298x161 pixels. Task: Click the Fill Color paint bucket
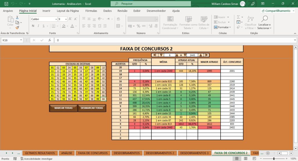[x=64, y=26]
